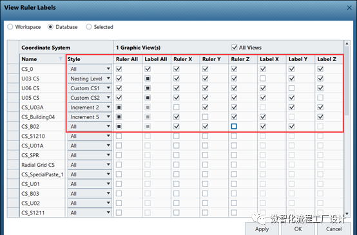The height and width of the screenshot is (235, 357).
Task: Select the CS_0 name cell
Action: pos(43,69)
